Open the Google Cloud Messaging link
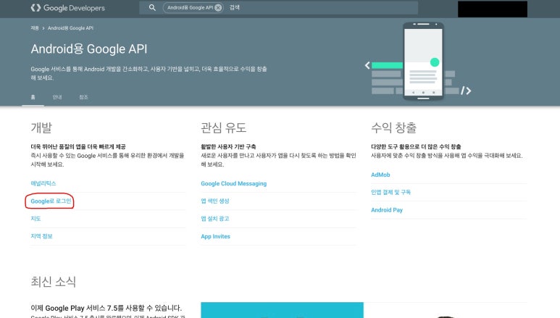This screenshot has height=318, width=560. 233,184
